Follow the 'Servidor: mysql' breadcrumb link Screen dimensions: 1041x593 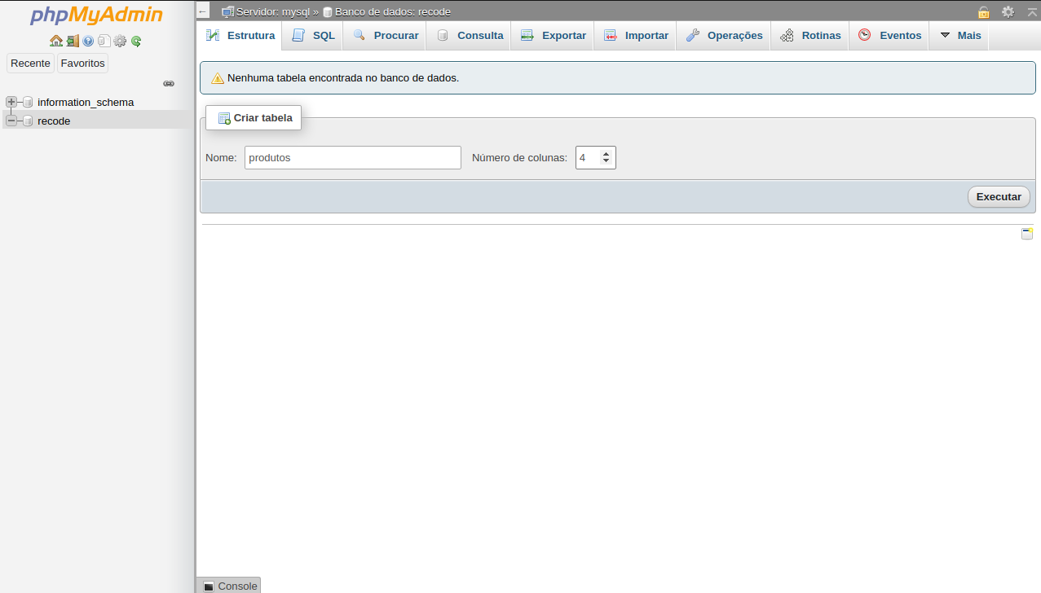(x=272, y=11)
